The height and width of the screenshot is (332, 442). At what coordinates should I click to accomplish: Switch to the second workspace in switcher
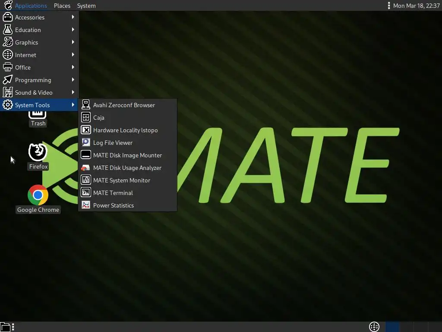pos(407,327)
